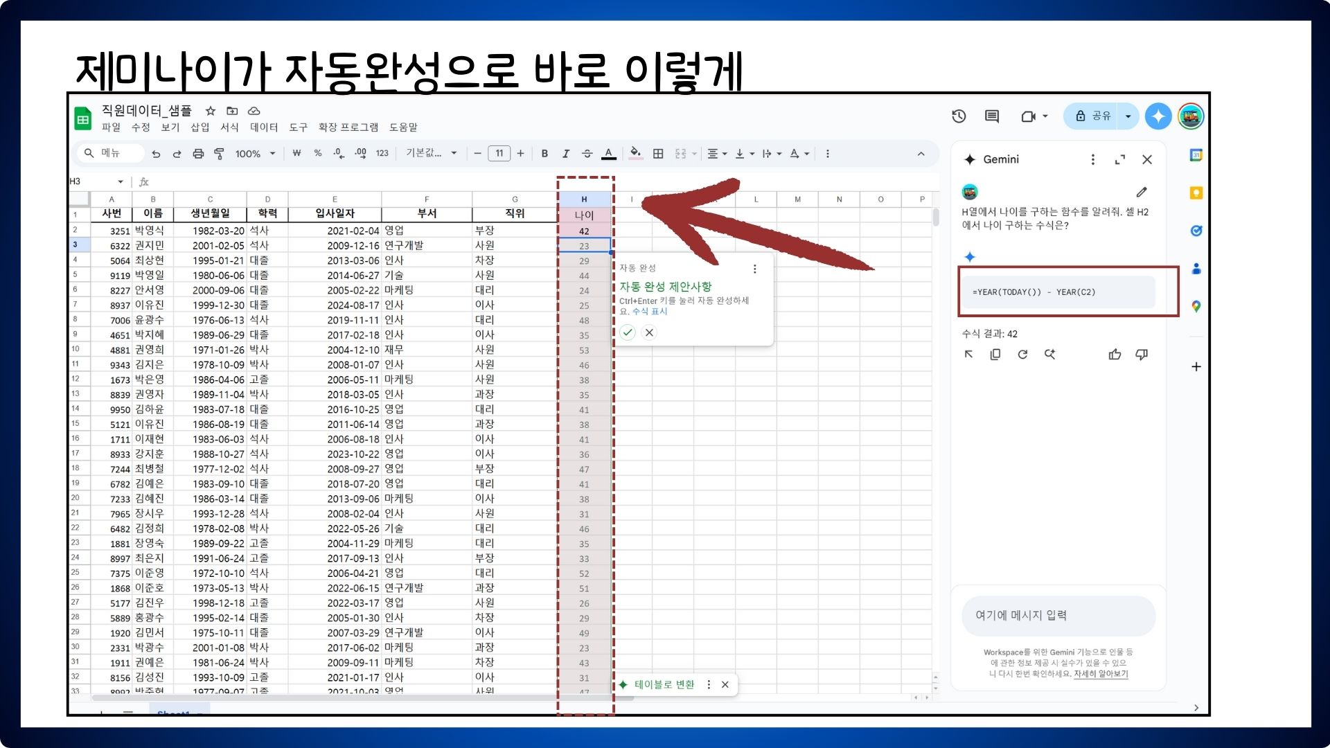Click the print icon in toolbar

pyautogui.click(x=198, y=154)
